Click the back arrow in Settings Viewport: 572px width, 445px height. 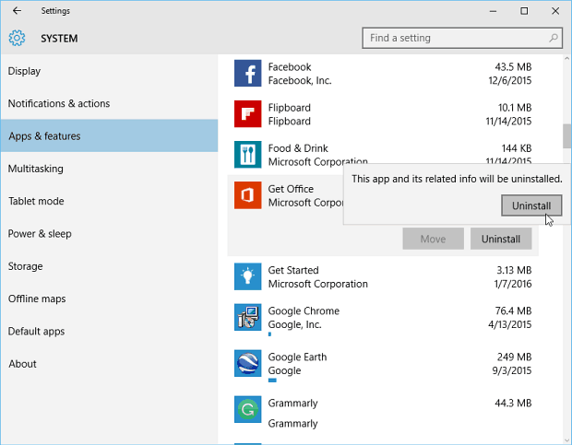(17, 10)
